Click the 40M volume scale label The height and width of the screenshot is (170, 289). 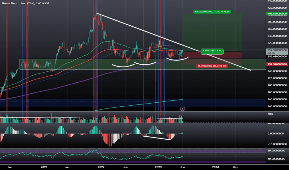(270, 114)
